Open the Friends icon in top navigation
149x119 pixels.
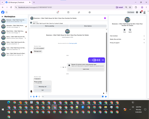79,12
